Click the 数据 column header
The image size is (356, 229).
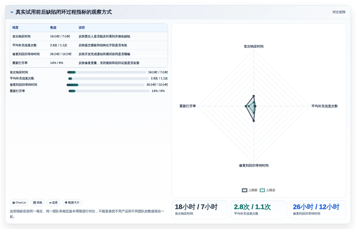point(53,28)
